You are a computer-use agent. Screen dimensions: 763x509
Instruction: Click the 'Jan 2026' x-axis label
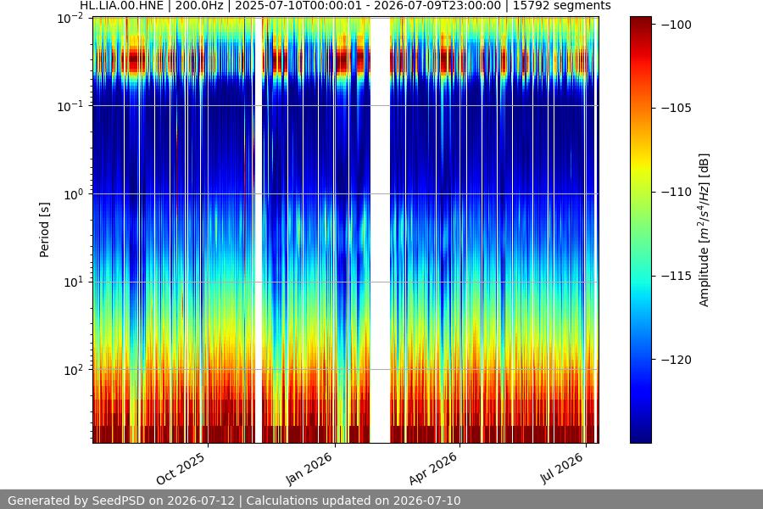(309, 468)
